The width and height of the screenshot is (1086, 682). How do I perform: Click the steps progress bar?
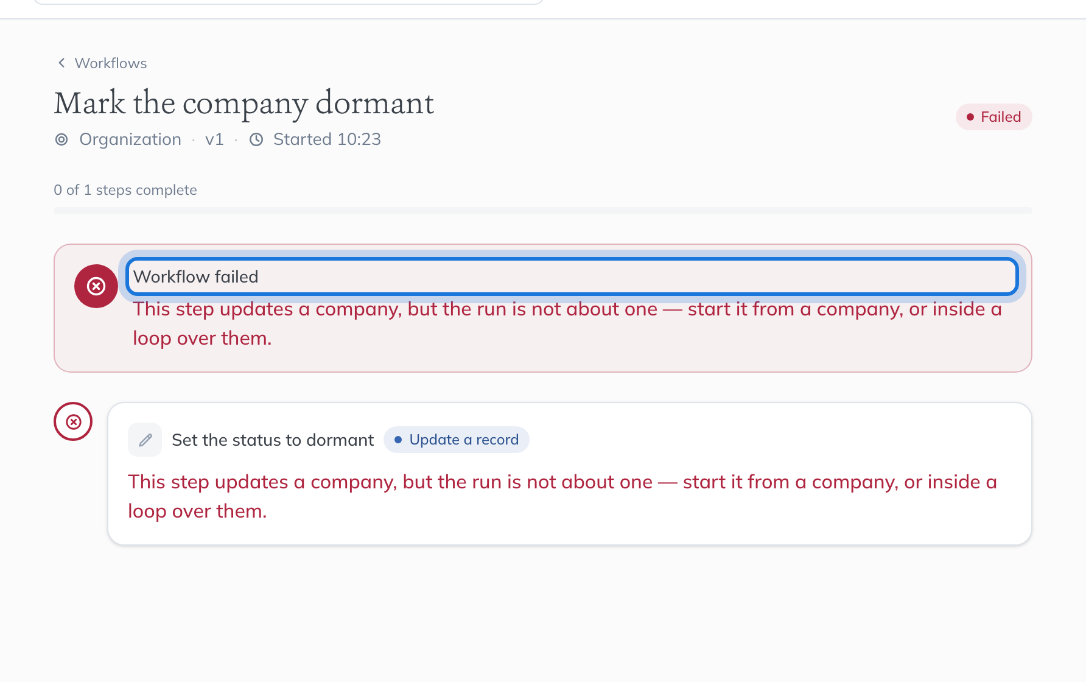(x=543, y=211)
